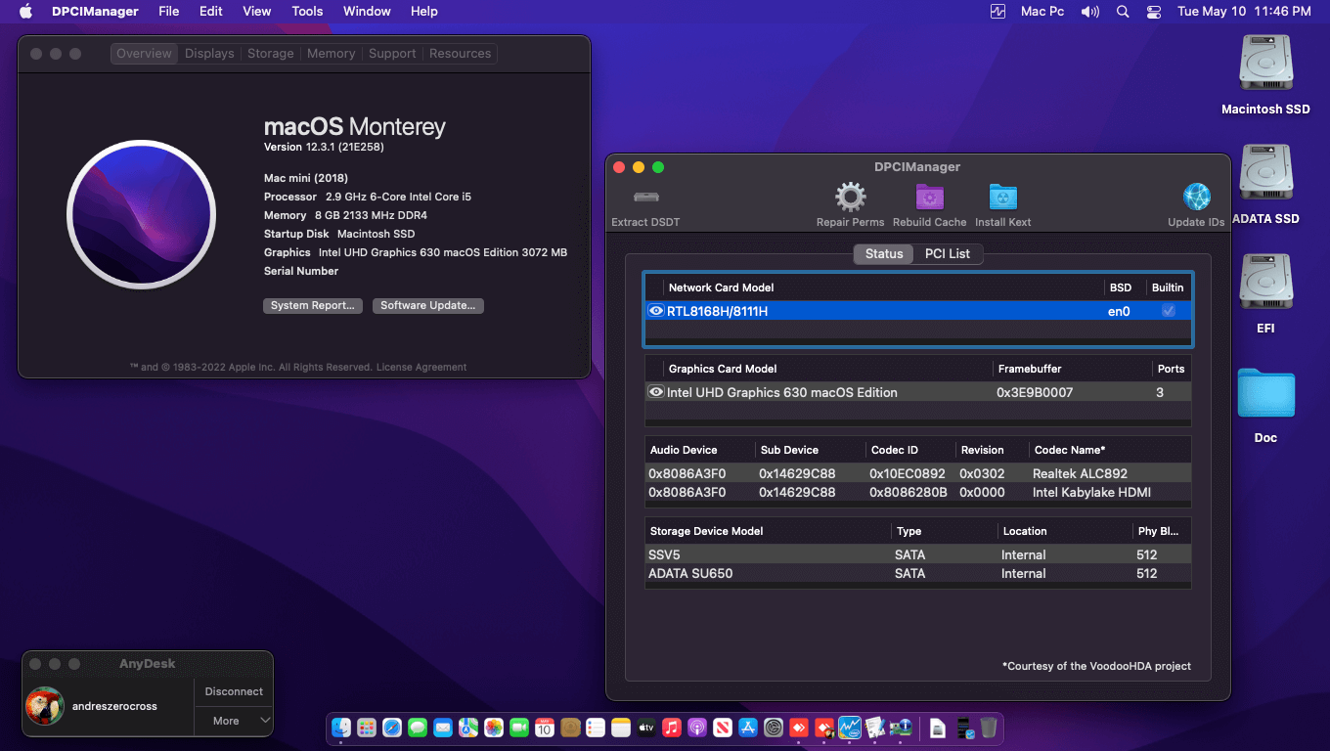1330x751 pixels.
Task: Toggle the Builtin checkbox for en0
Action: point(1168,310)
